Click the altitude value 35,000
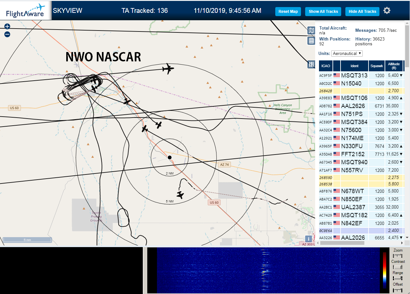The width and height of the screenshot is (410, 294). tap(393, 106)
